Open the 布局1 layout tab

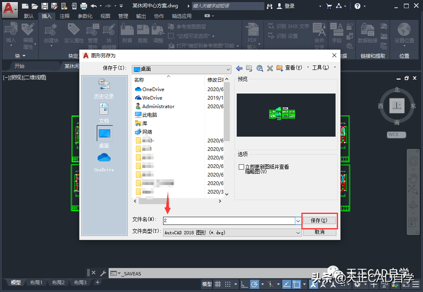pos(36,282)
